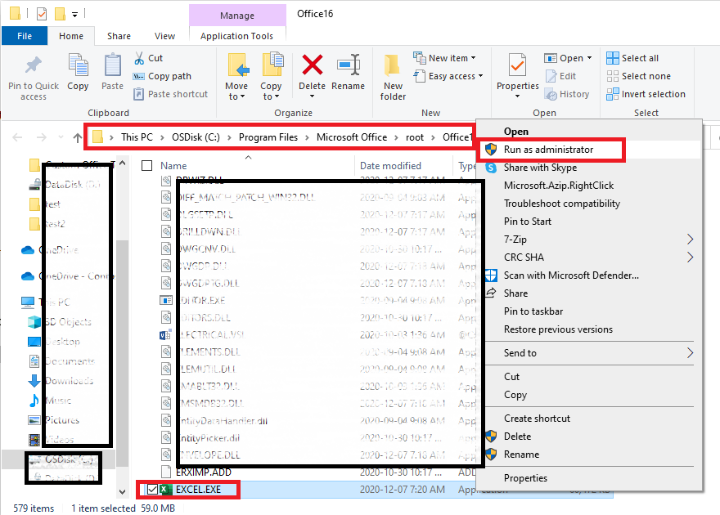Click the Excel icon beside EXCEL.EXE
The width and height of the screenshot is (720, 515).
165,490
